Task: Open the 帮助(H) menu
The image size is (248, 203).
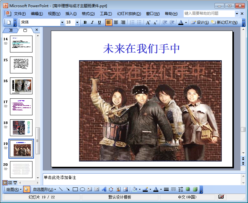Action: pos(171,14)
